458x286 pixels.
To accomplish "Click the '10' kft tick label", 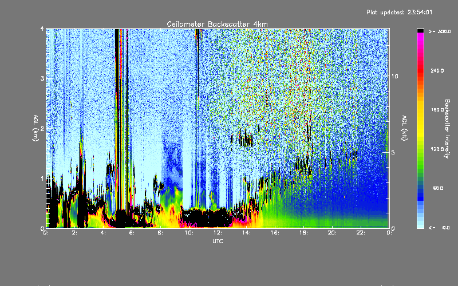I will [394, 76].
